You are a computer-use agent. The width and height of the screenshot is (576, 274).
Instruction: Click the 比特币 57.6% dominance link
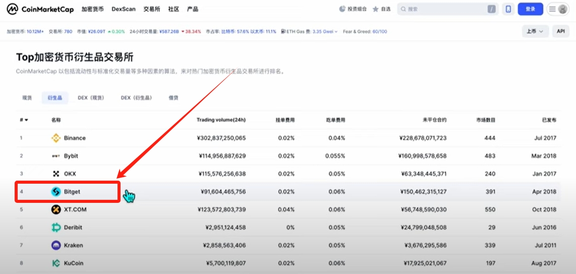[235, 32]
